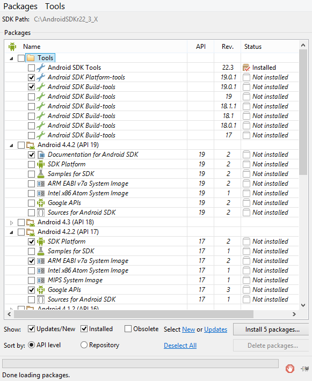Toggle the Updates/New show checkbox
The image size is (312, 381).
point(31,329)
